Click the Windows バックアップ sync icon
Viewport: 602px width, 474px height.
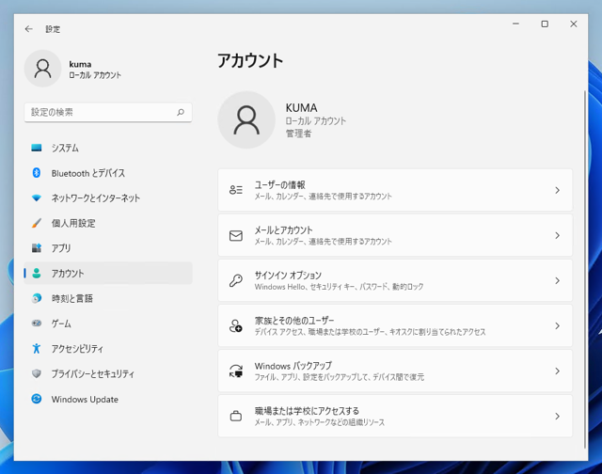click(x=236, y=371)
